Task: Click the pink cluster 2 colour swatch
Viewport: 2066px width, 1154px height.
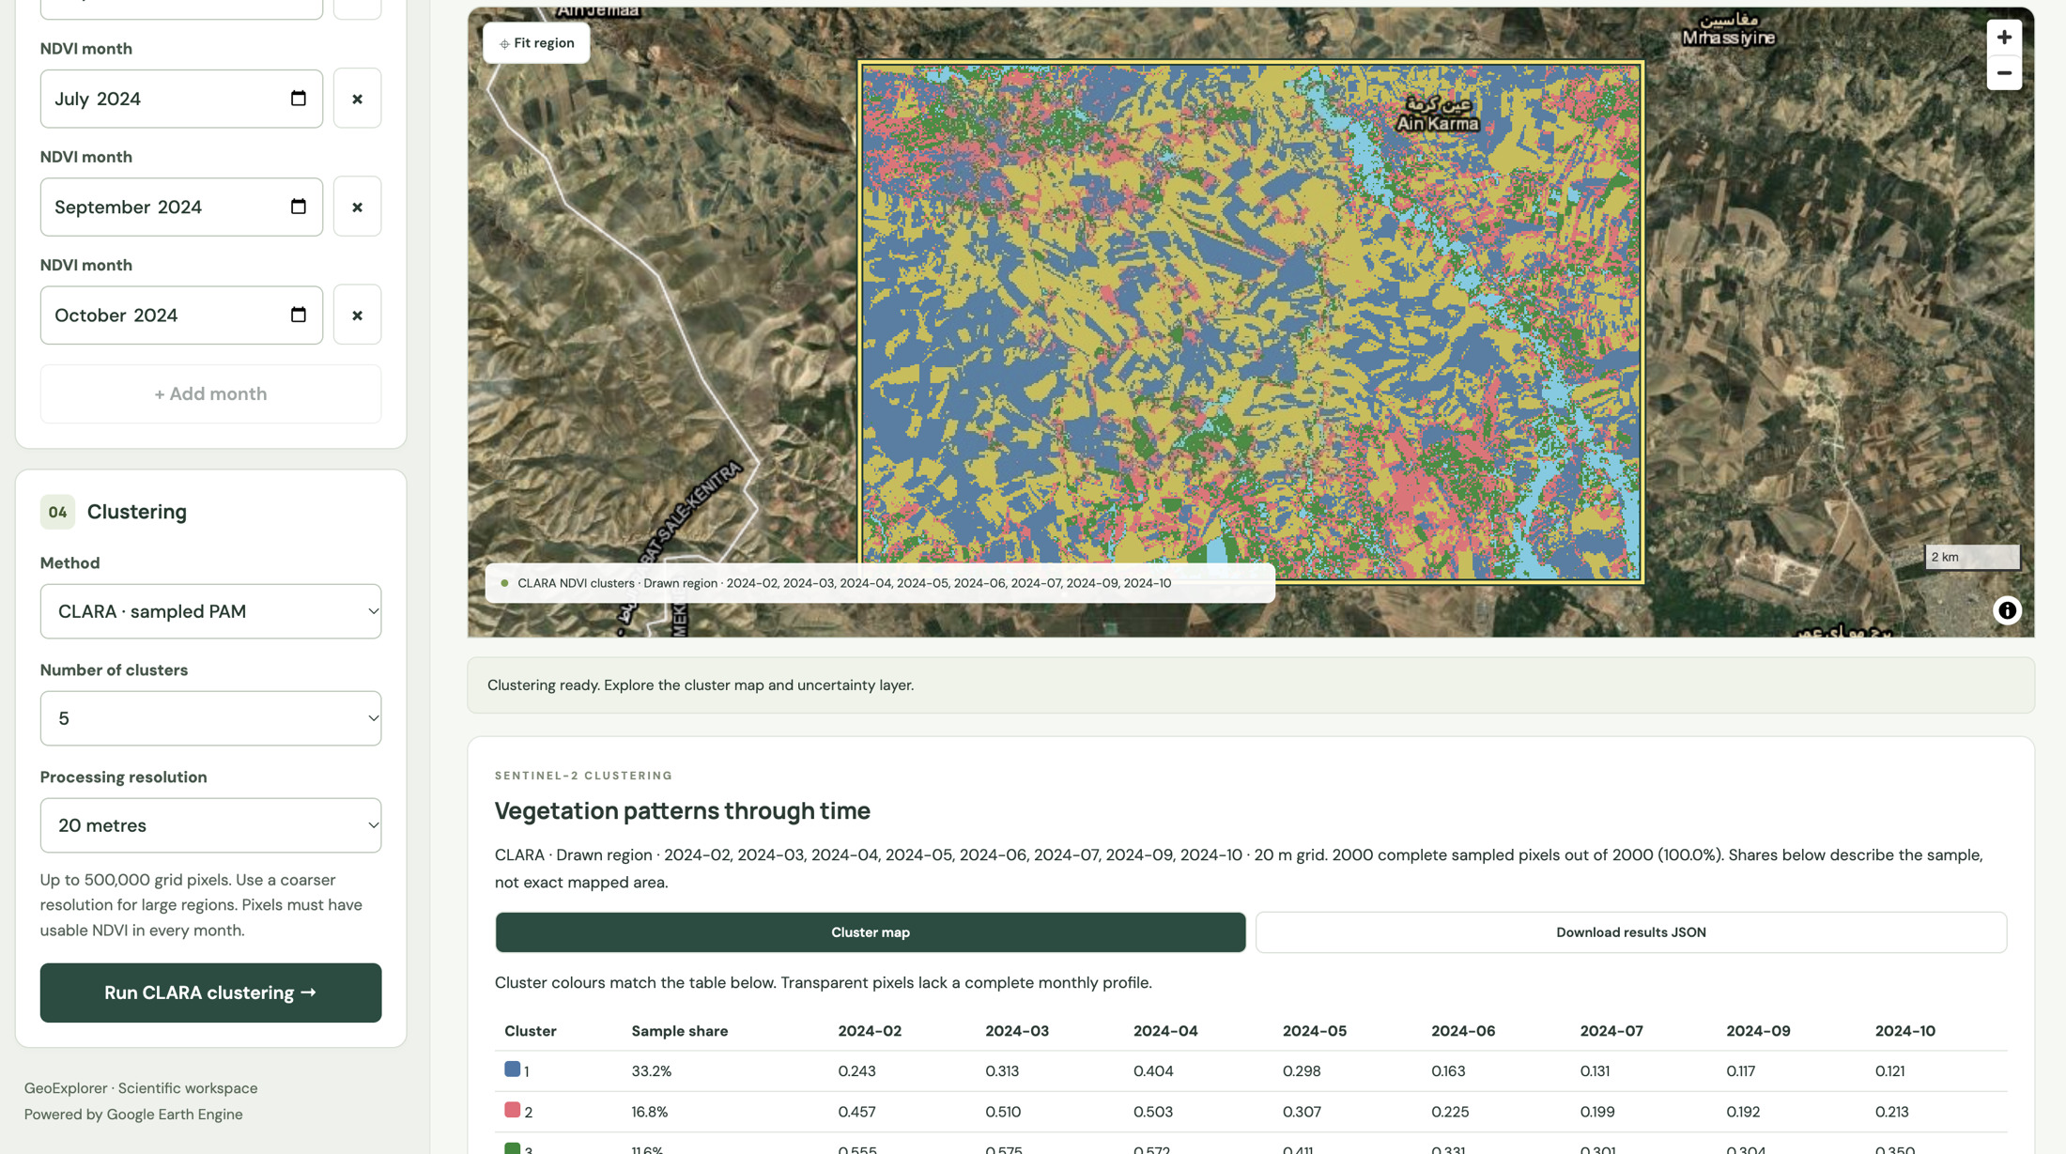Action: pos(512,1110)
